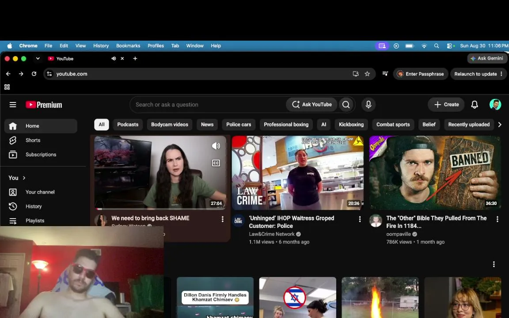Mute the YouTube tab audio
Image resolution: width=509 pixels, height=318 pixels.
(x=114, y=58)
